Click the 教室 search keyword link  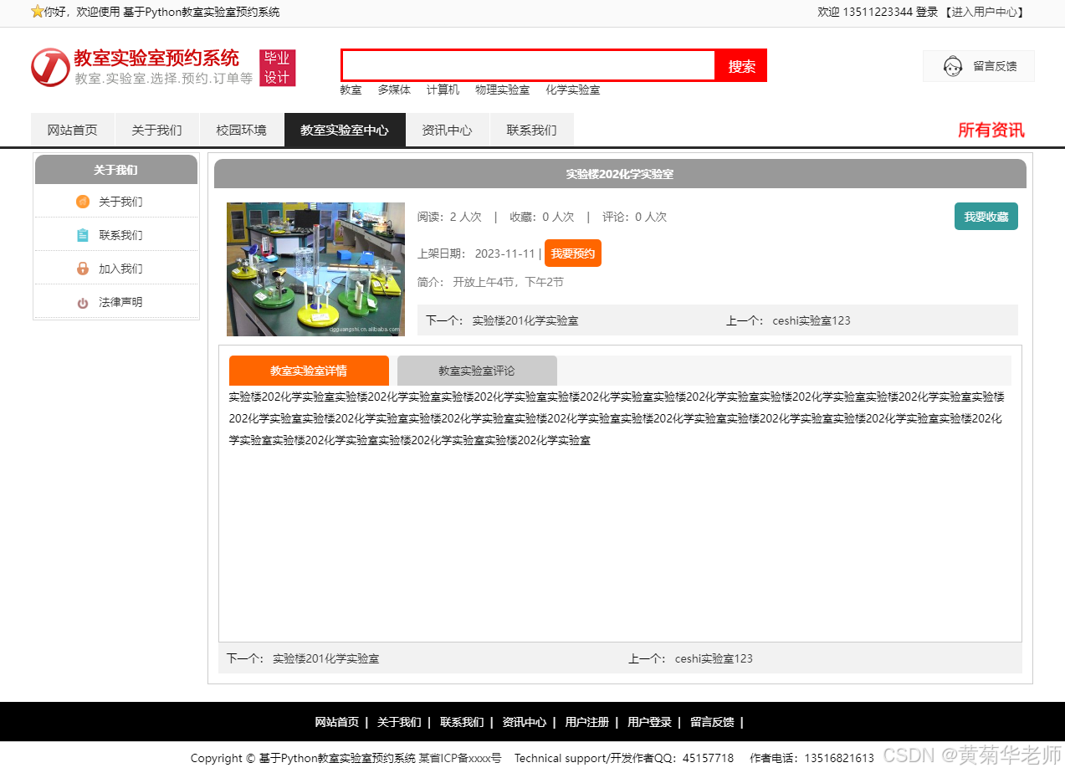(x=351, y=90)
